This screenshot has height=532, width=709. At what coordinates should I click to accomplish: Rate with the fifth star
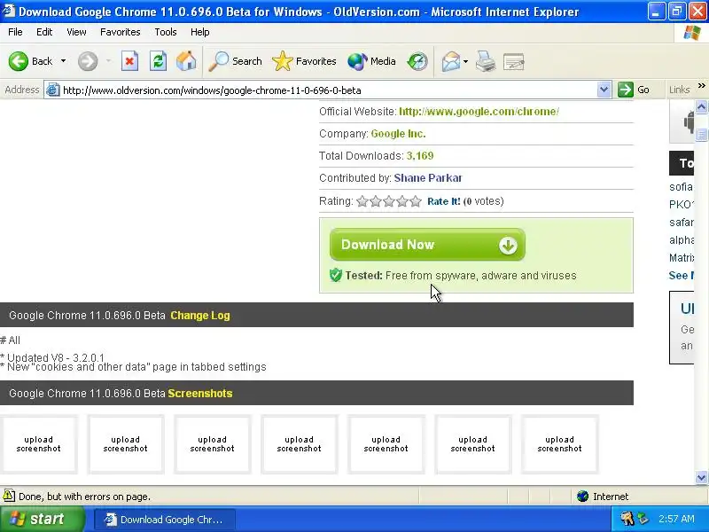[416, 201]
